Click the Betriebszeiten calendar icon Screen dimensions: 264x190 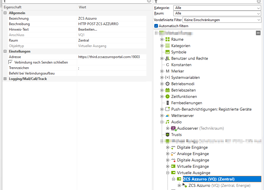tap(168, 90)
